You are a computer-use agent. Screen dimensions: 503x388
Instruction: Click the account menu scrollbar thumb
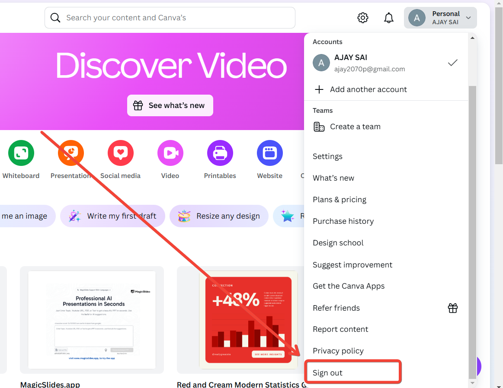473,232
